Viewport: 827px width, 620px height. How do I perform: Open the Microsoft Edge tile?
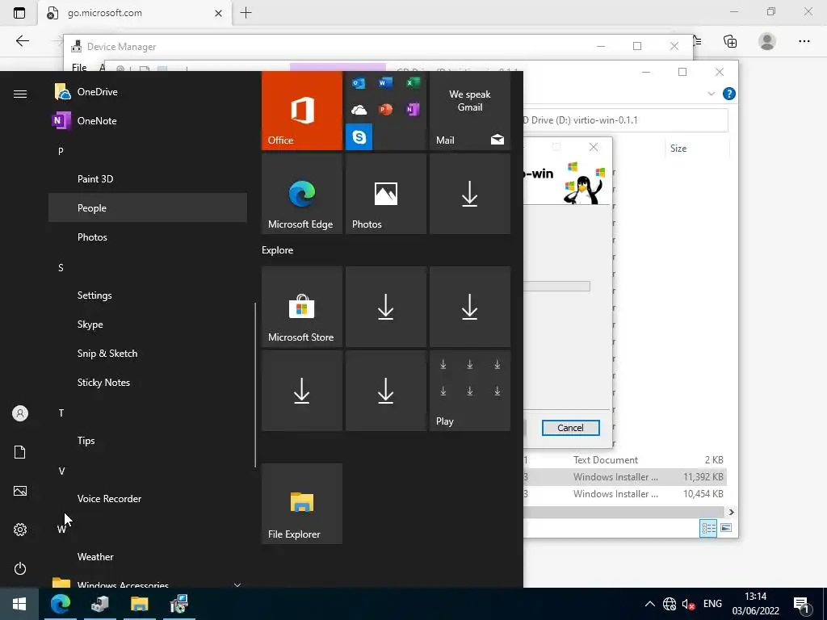tap(302, 194)
